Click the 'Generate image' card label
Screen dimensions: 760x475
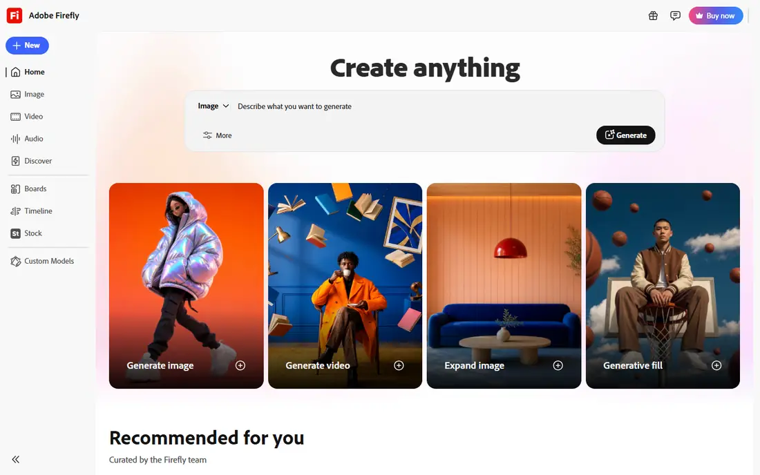(x=160, y=366)
